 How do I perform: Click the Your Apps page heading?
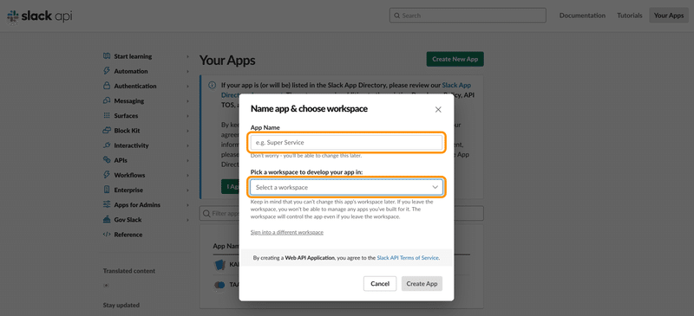point(227,61)
